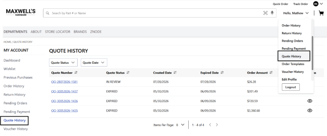The image size is (327, 136).
Task: Activate the voice search microphone icon
Action: pos(272,13)
